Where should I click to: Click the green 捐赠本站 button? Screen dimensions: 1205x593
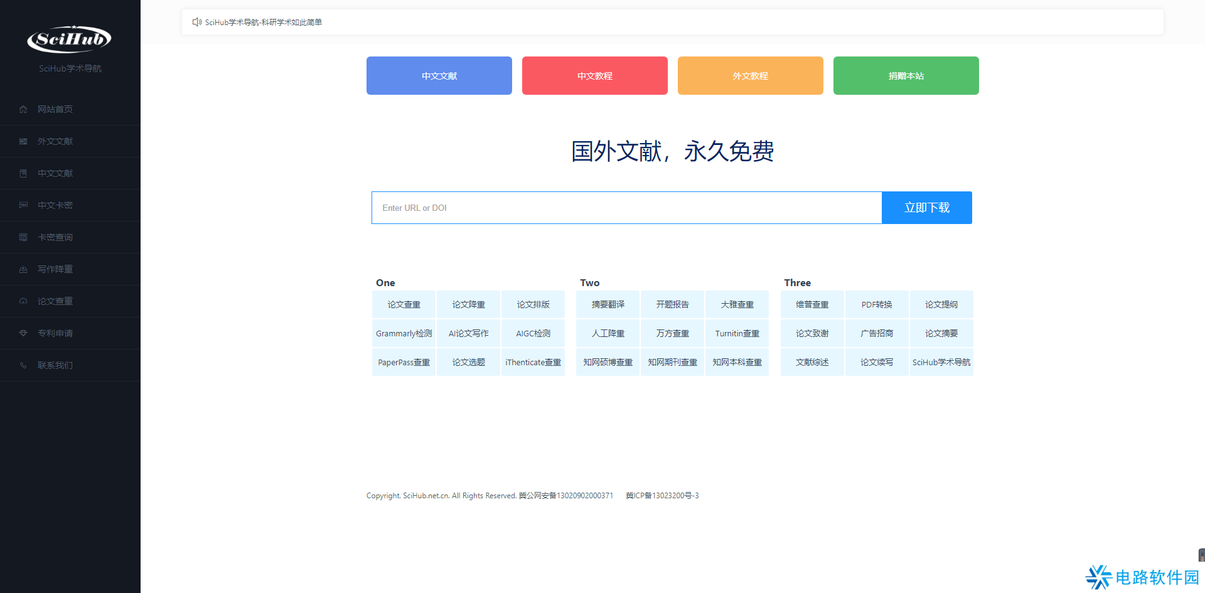906,76
